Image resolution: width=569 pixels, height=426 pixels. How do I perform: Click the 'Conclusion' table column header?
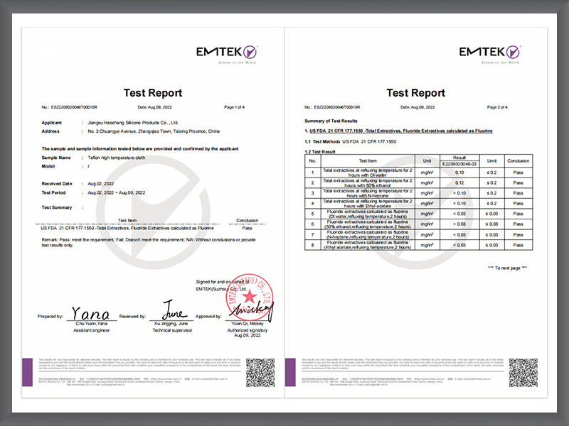pos(519,161)
